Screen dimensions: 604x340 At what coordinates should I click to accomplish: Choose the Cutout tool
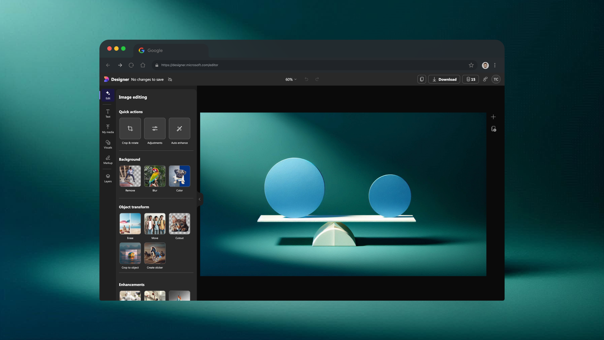(179, 224)
